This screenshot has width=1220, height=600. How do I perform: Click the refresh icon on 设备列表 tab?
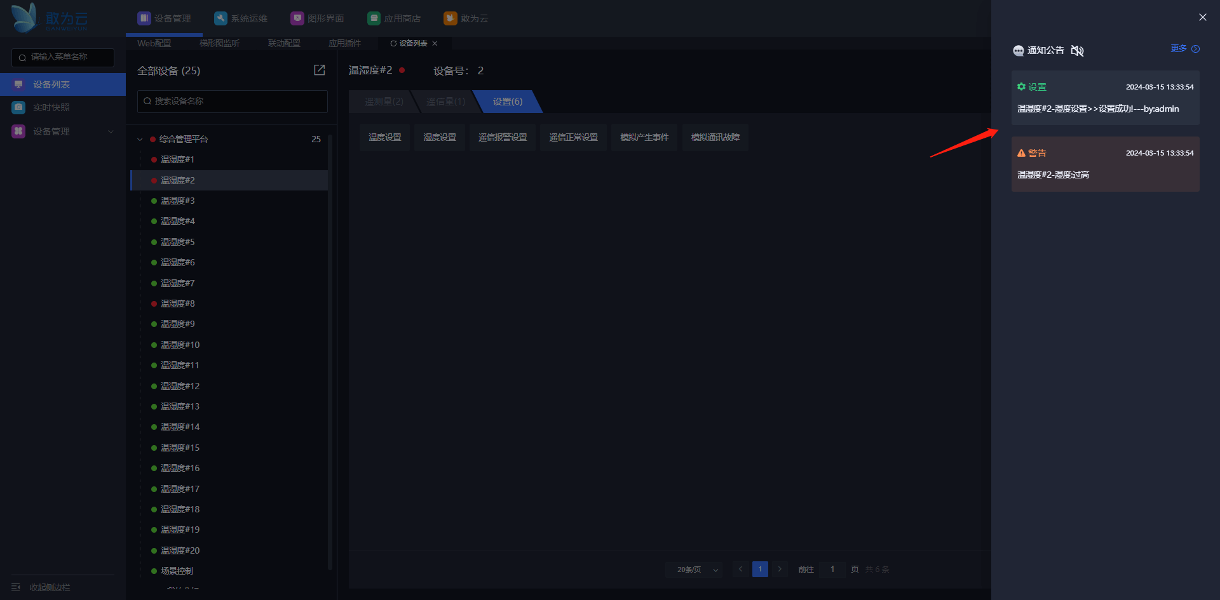(x=393, y=43)
